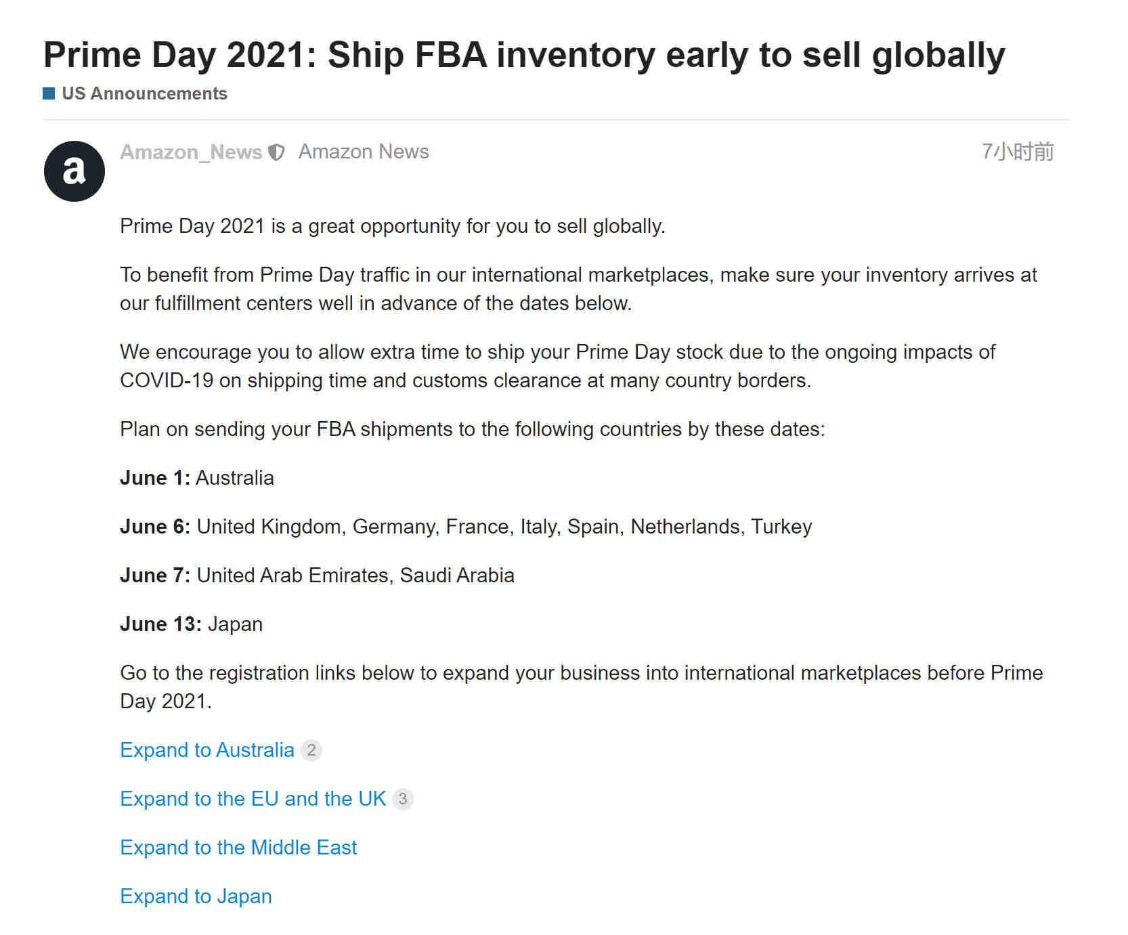The width and height of the screenshot is (1128, 935).
Task: Click the paragraph mentioning COVID-19 shipping impacts
Action: click(557, 366)
